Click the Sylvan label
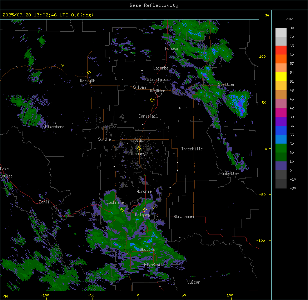308x300 pixels. point(139,87)
